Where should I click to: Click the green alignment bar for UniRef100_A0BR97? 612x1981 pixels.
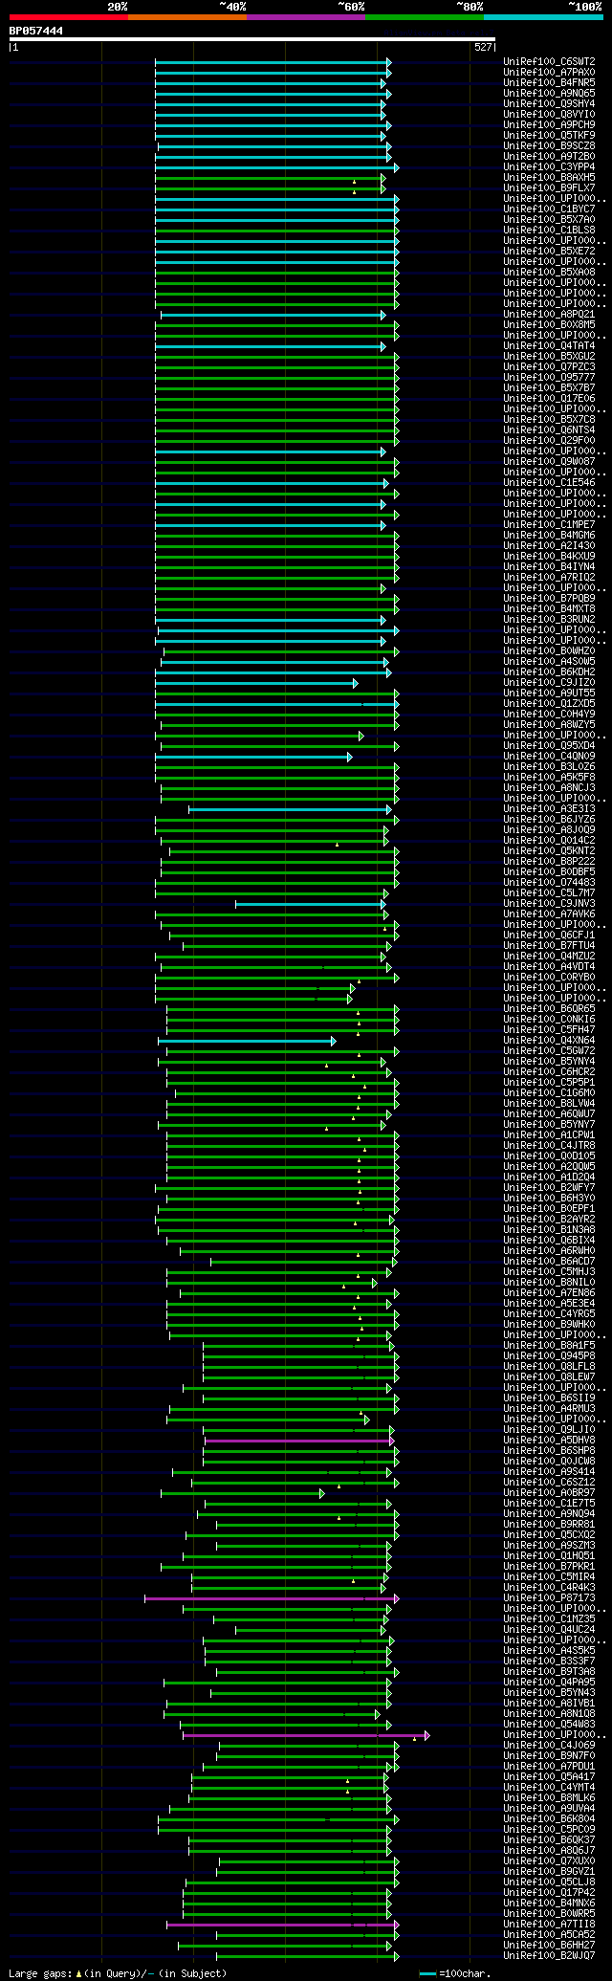[x=243, y=1493]
